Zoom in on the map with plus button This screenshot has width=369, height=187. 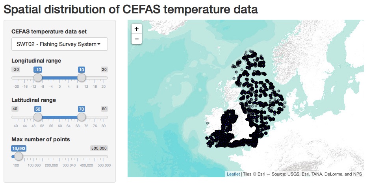coord(137,29)
